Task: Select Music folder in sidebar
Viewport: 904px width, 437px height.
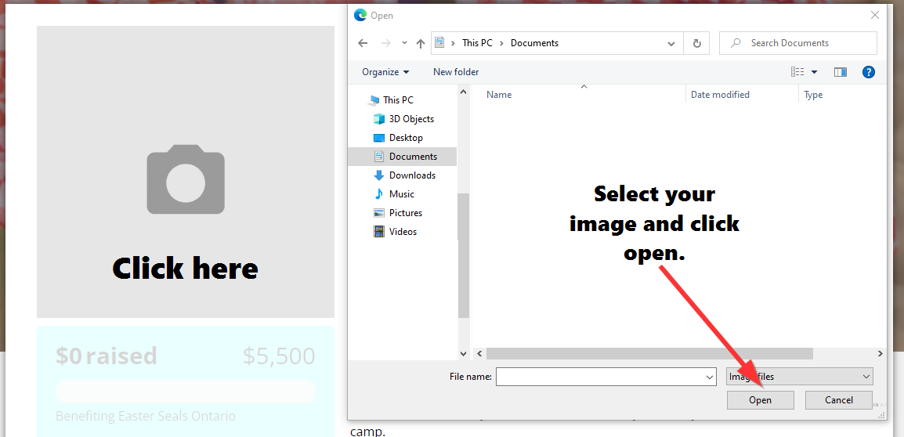Action: click(401, 194)
